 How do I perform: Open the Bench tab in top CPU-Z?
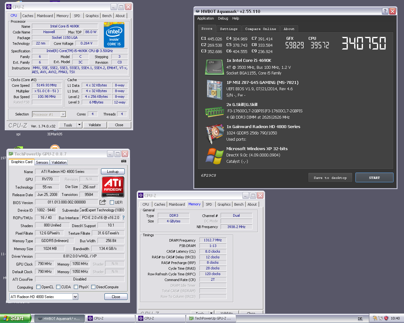click(107, 16)
